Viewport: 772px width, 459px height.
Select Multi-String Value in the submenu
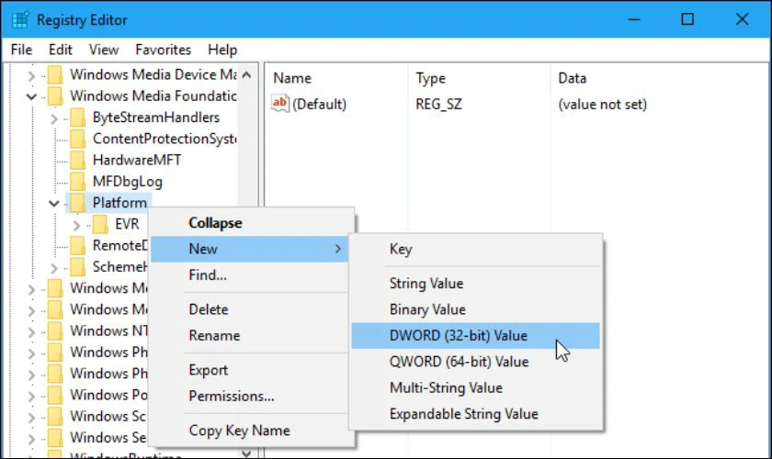pos(476,387)
